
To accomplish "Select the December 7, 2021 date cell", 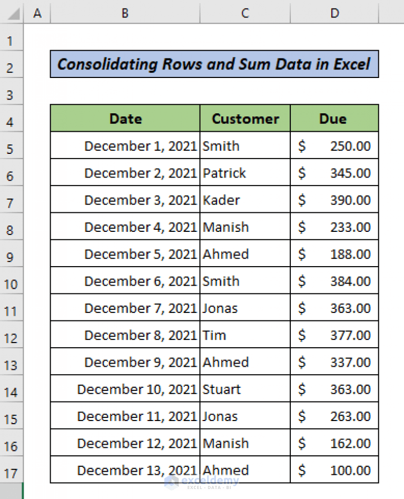I will (124, 308).
